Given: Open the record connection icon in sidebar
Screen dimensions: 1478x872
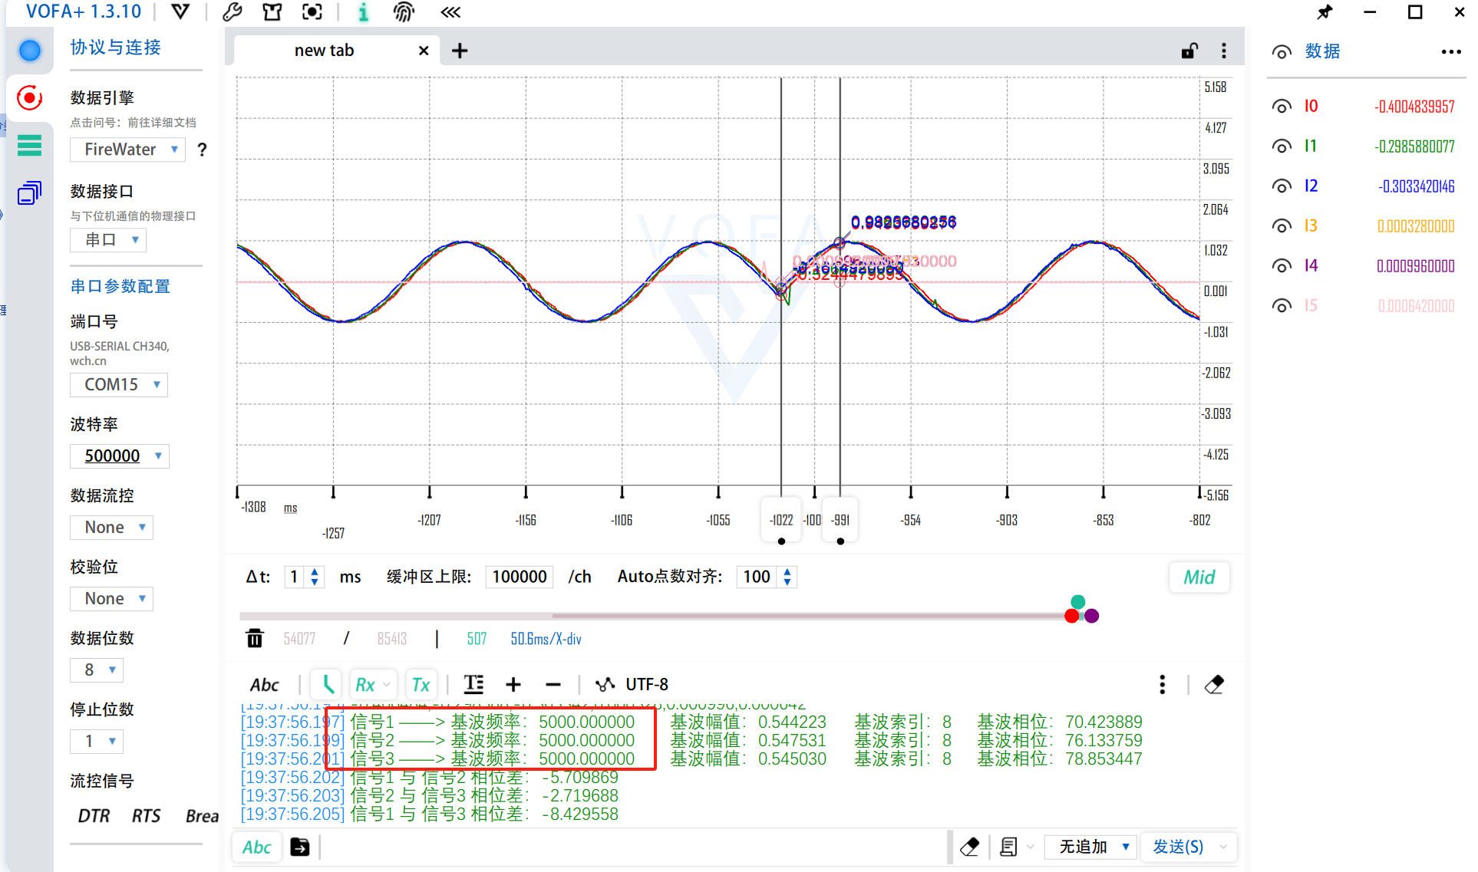Looking at the screenshot, I should click(x=29, y=98).
